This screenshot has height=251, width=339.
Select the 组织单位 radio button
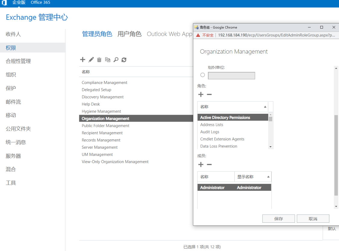pyautogui.click(x=202, y=75)
